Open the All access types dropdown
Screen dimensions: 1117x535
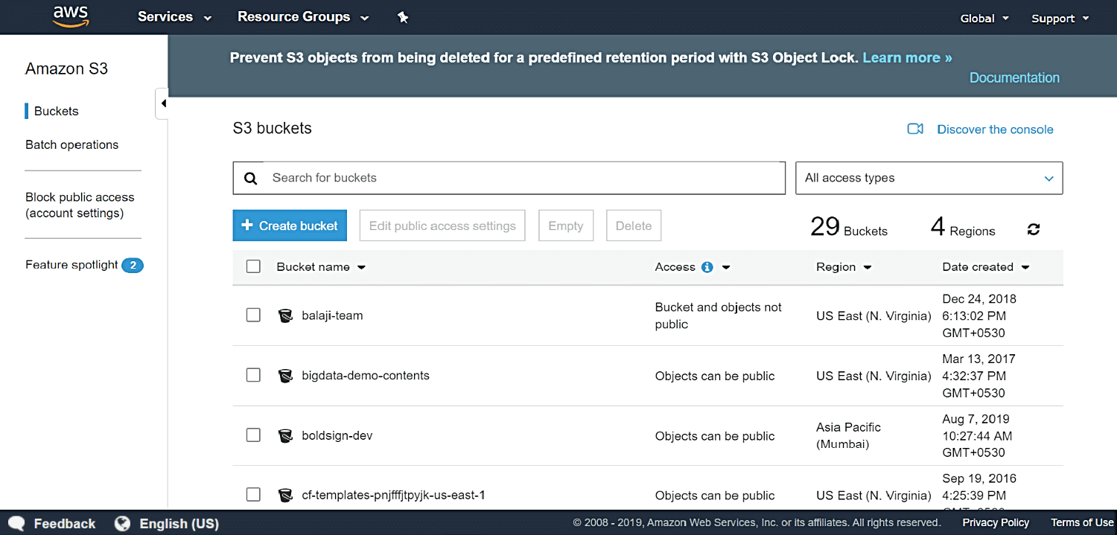929,179
